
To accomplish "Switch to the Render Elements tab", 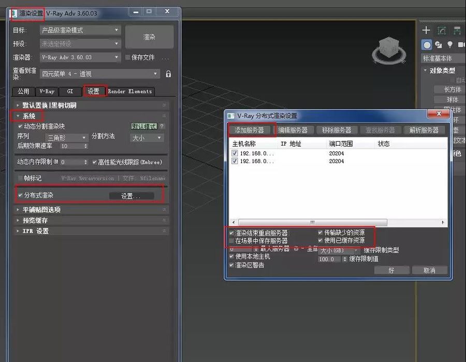I will tap(130, 92).
